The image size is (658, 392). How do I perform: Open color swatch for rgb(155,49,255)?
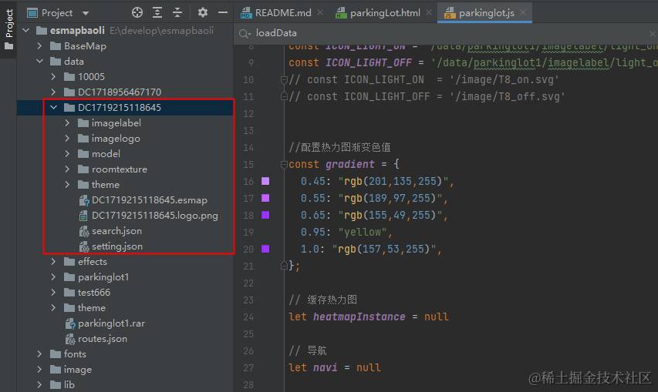[265, 215]
